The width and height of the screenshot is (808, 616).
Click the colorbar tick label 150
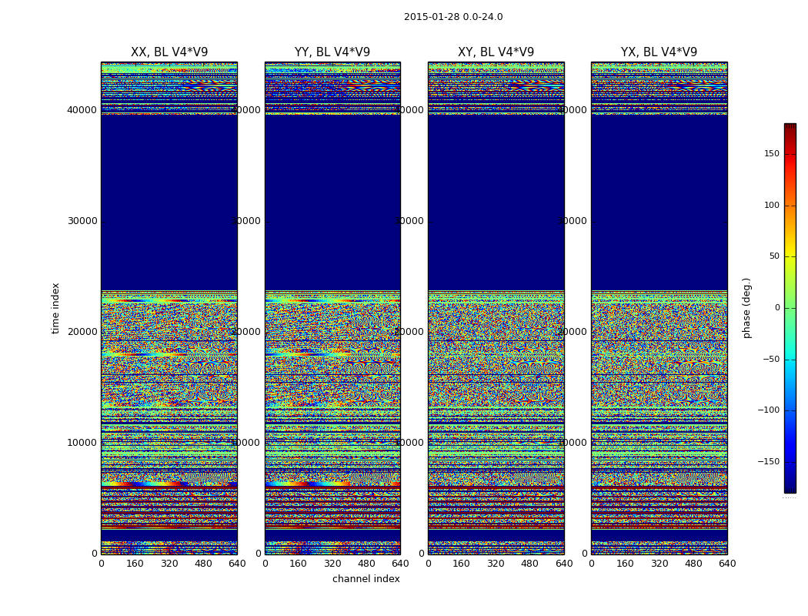(x=771, y=154)
